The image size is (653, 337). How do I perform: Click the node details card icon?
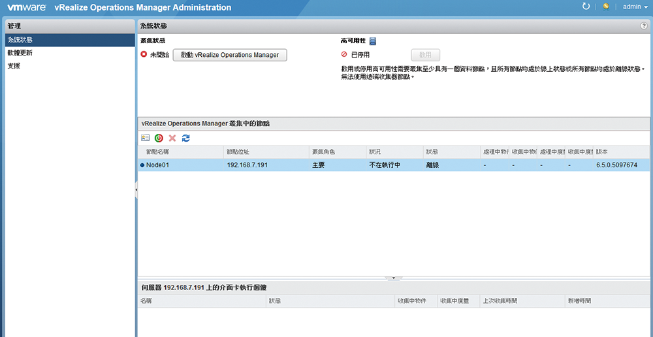[x=146, y=138]
